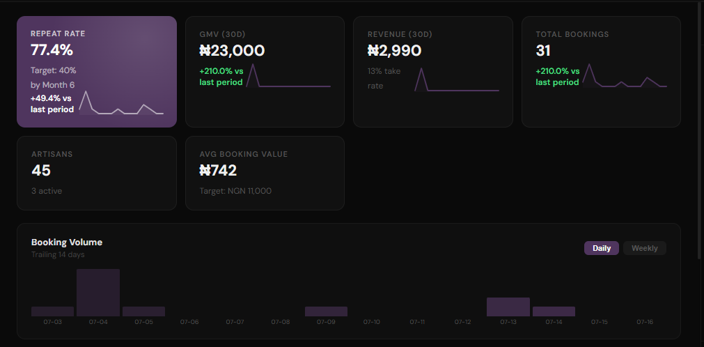Viewport: 704px width, 347px height.
Task: Click the Total Bookings sparkline chart
Action: (625, 75)
